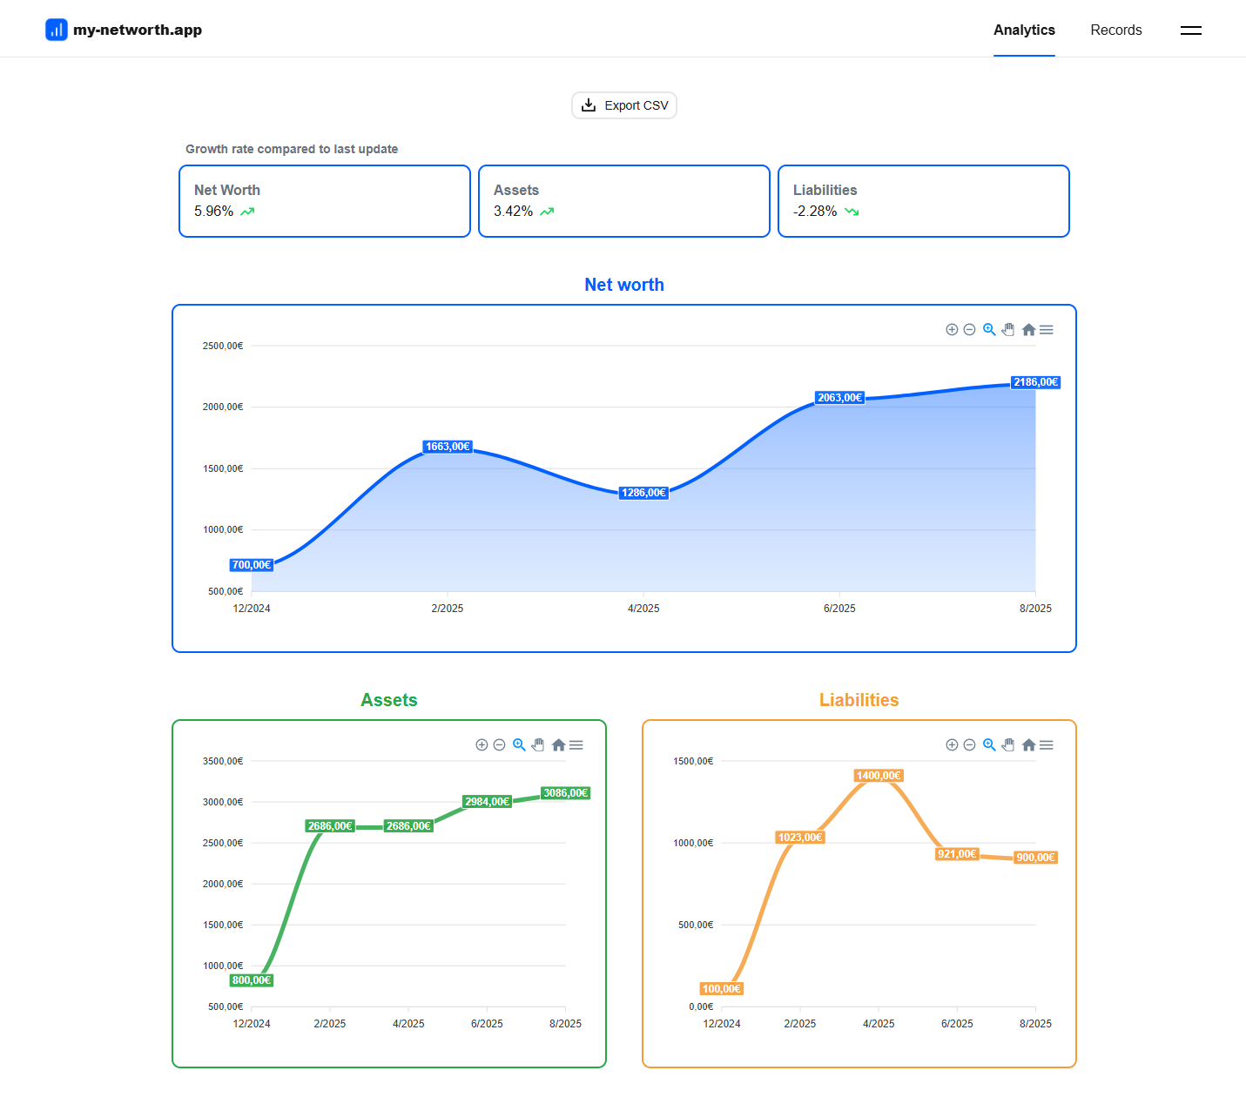Select the Liabilities growth rate card

click(924, 201)
